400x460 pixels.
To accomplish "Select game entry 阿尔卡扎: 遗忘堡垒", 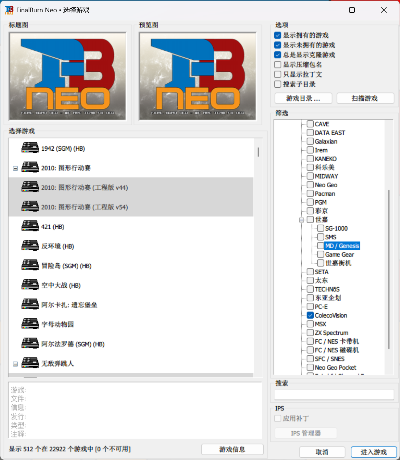I will 69,305.
